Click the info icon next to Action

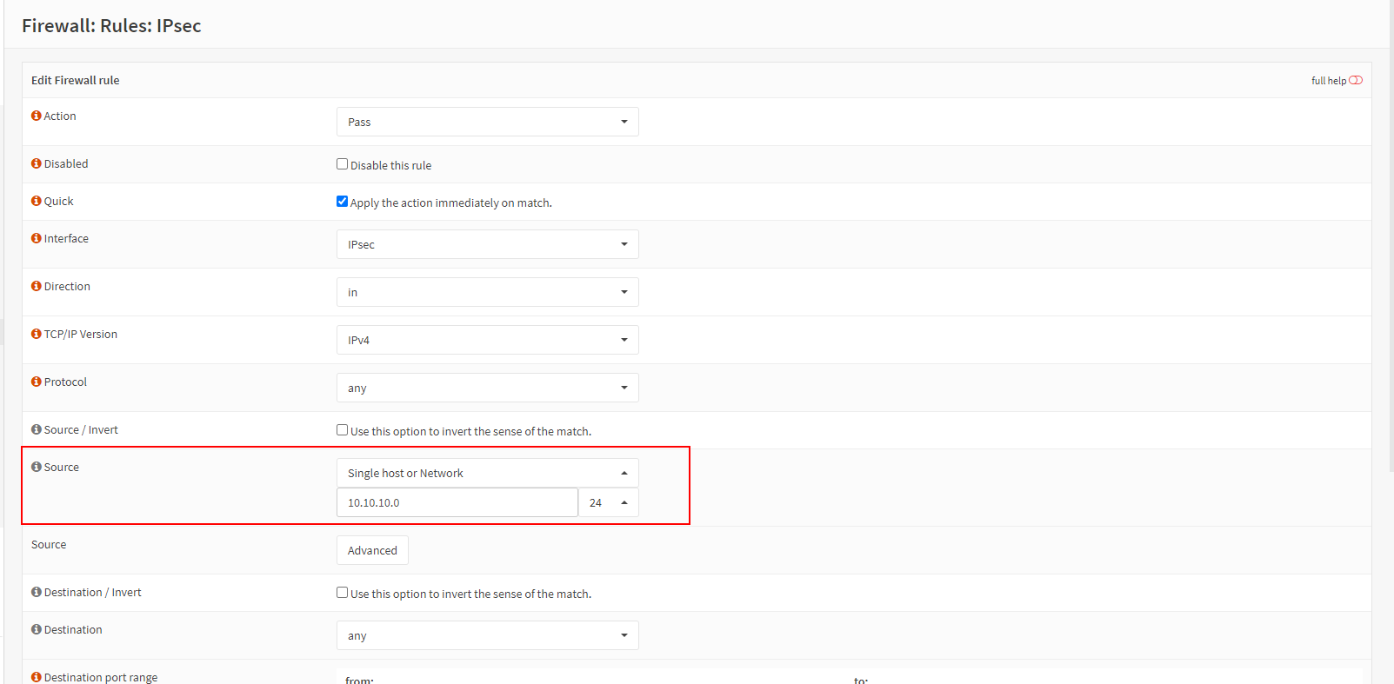coord(37,116)
